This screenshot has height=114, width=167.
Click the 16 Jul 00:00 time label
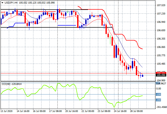(x=39, y=111)
